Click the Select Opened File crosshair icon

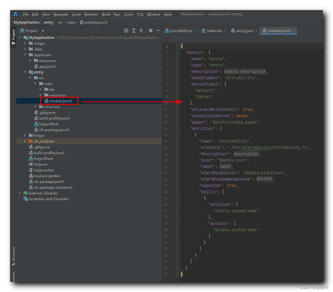(x=126, y=31)
